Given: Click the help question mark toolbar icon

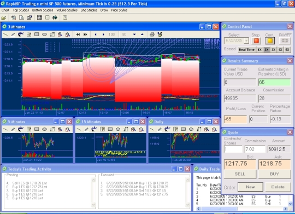Looking at the screenshot, I should 65,18.
